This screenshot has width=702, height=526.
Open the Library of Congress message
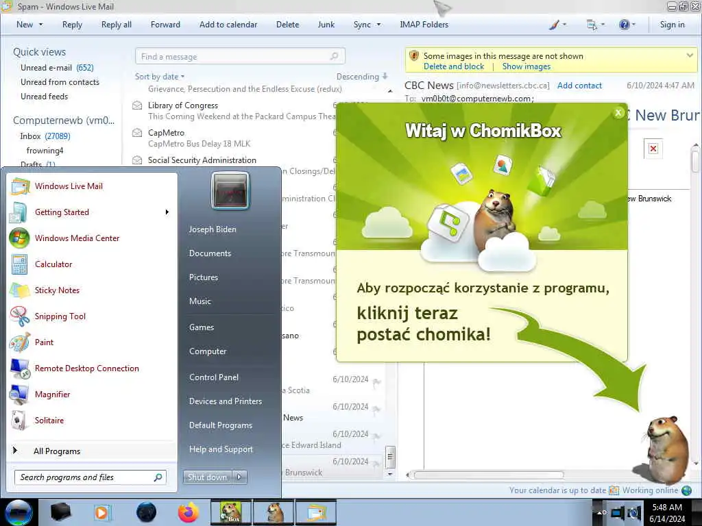coord(242,110)
